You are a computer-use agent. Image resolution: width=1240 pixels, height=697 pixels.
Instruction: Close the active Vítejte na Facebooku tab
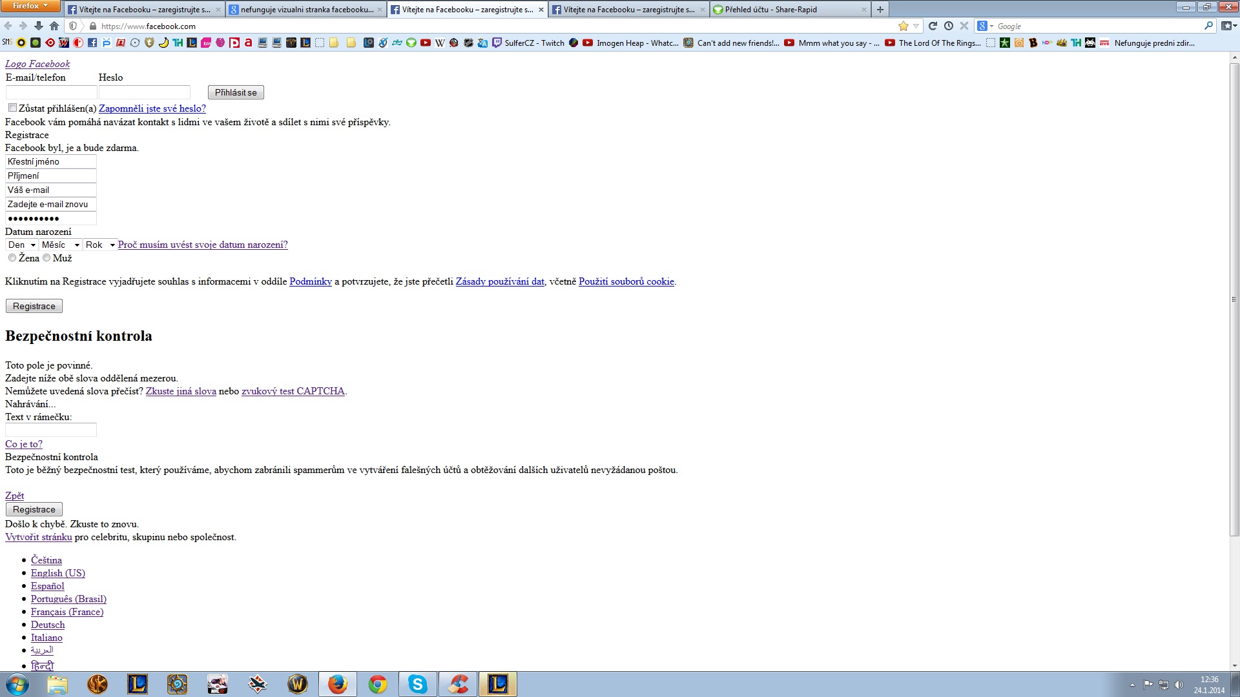tap(541, 10)
